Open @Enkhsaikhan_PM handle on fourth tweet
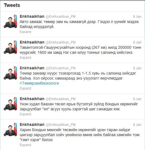Image resolution: width=145 pixels, height=150 pixels. pyautogui.click(x=61, y=99)
